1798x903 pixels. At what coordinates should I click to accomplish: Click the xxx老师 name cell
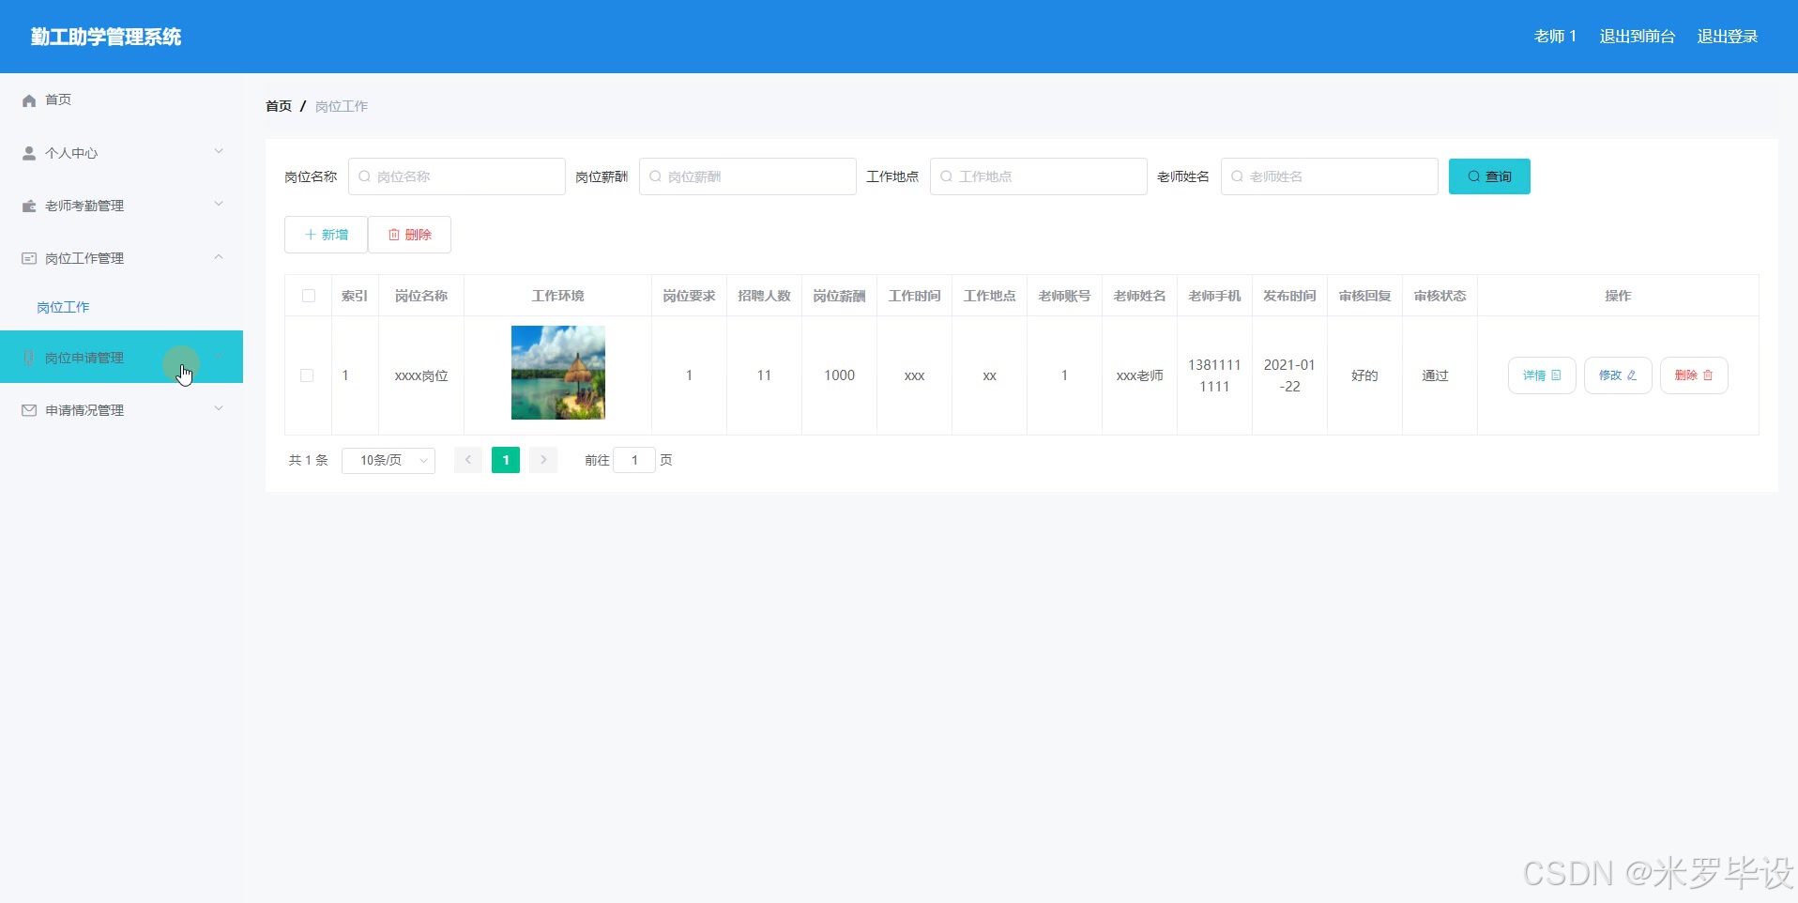pos(1139,375)
